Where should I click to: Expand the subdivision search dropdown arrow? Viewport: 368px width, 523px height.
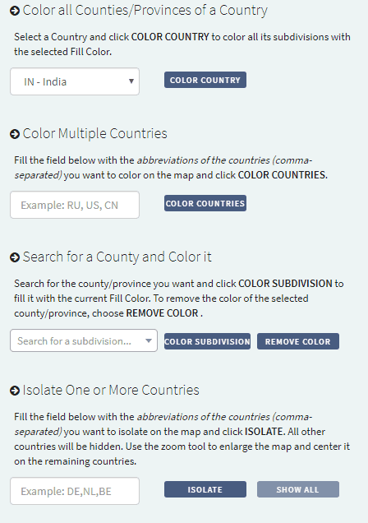[149, 341]
